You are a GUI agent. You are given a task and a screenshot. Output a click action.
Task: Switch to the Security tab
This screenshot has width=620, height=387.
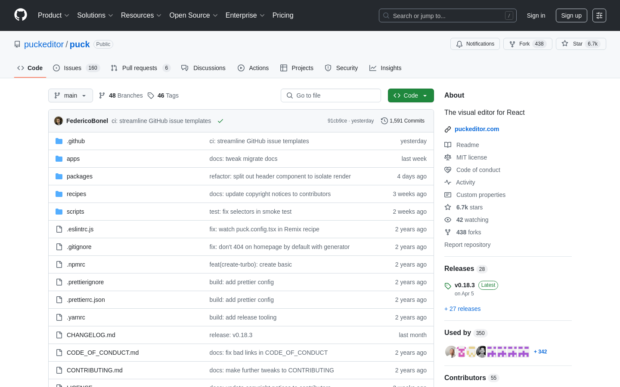click(341, 68)
